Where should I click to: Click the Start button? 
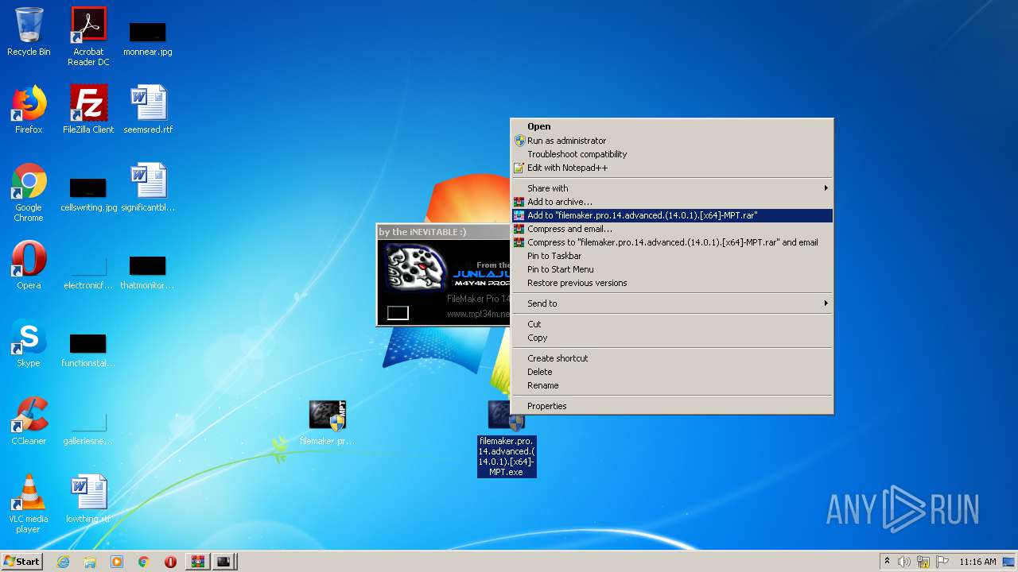[21, 562]
